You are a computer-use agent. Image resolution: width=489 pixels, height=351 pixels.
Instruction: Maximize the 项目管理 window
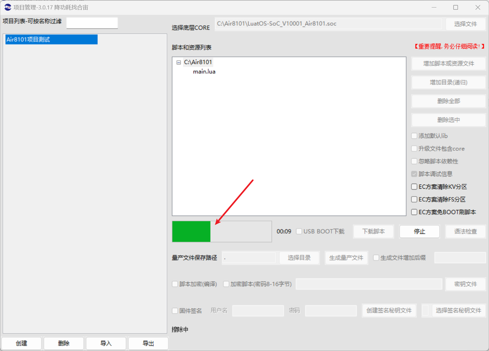click(456, 7)
